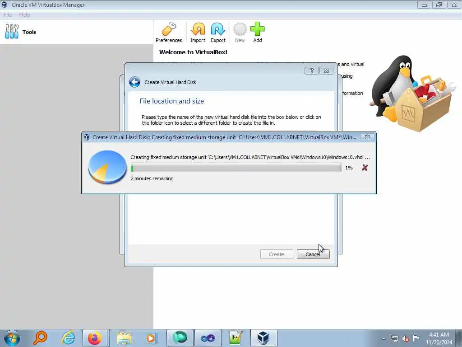The height and width of the screenshot is (347, 462).
Task: Click the greyed New machine icon
Action: click(x=240, y=32)
